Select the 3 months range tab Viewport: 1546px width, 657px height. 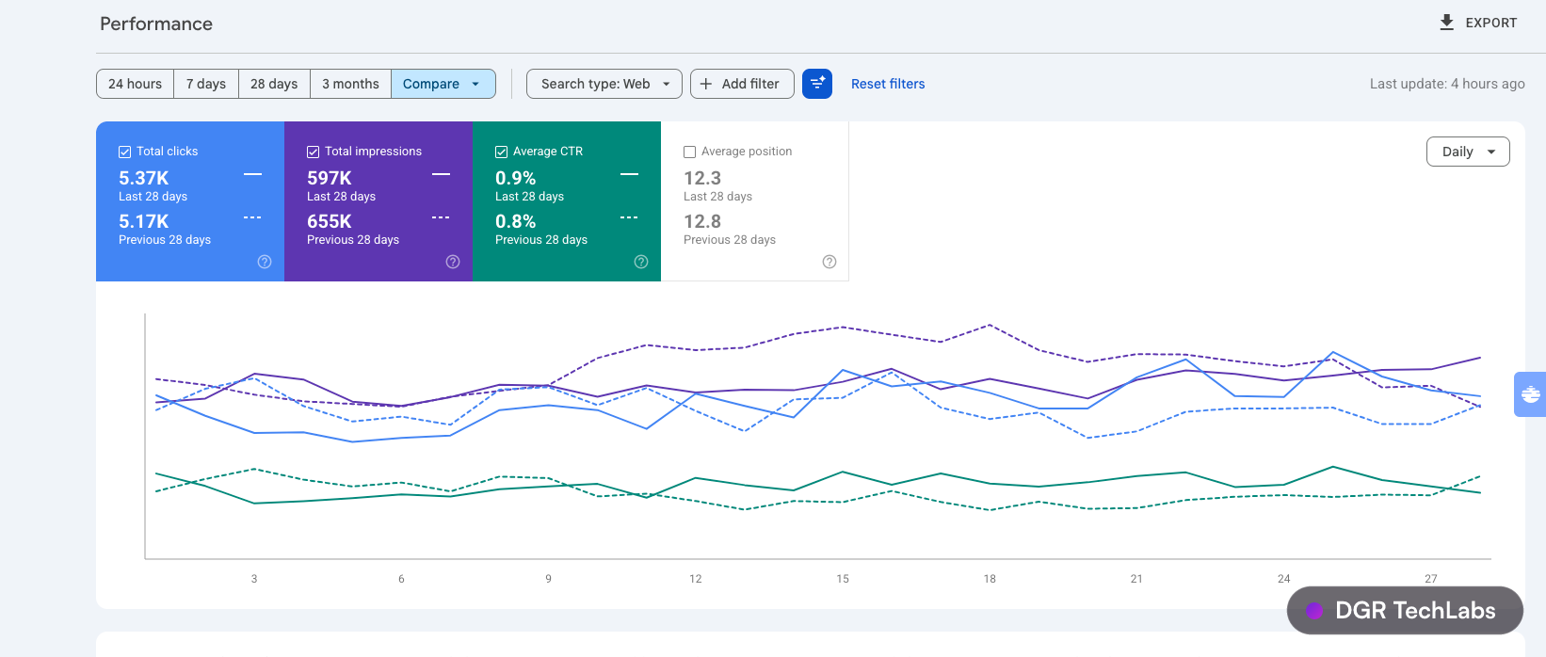(x=350, y=84)
